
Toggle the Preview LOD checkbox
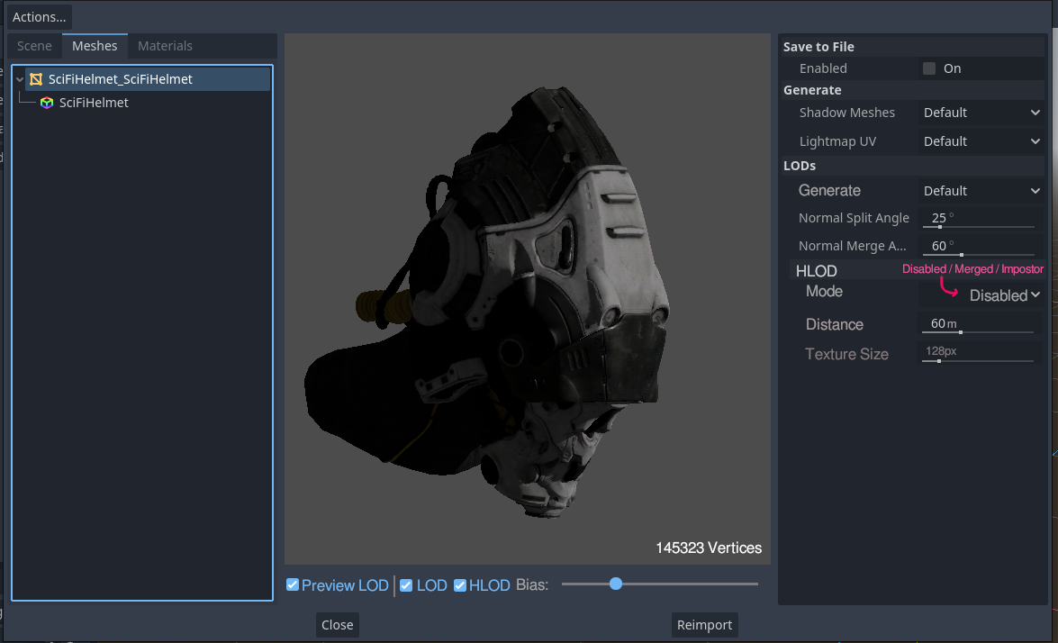click(292, 584)
